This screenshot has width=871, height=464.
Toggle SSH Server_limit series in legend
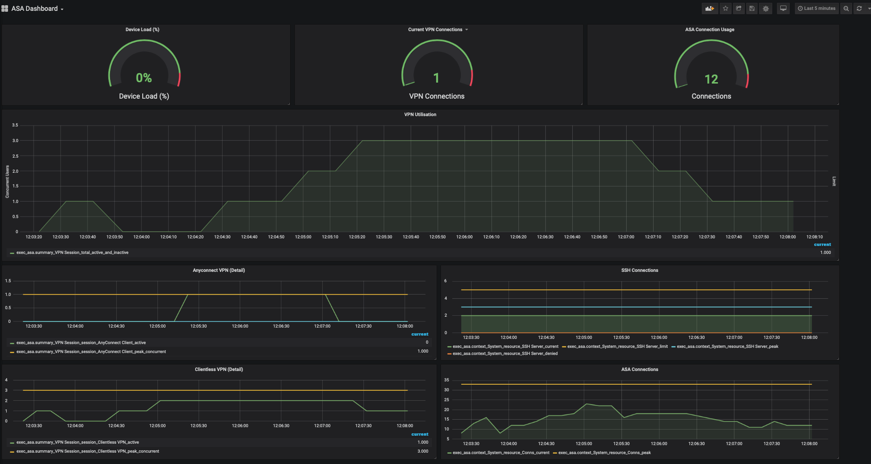pos(617,346)
